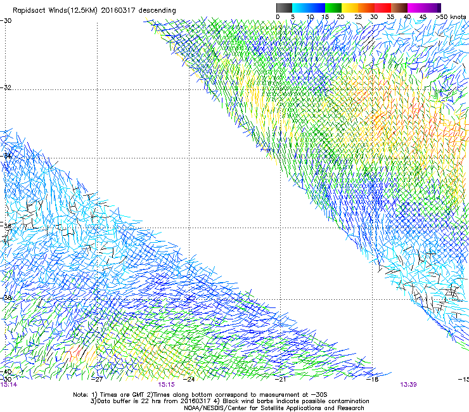The height and width of the screenshot is (412, 469).
Task: Click the '40' legend scale label
Action: 407,16
